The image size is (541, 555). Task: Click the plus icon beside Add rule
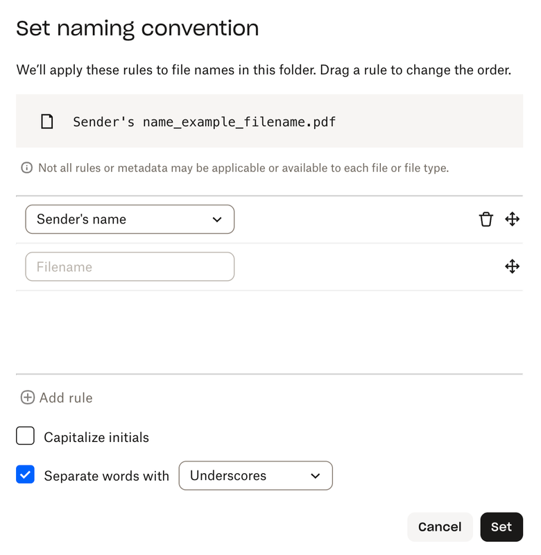[x=27, y=398]
